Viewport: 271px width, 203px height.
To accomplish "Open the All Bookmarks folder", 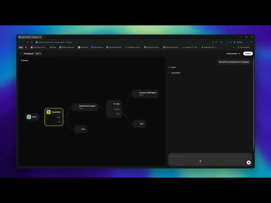I will click(x=244, y=47).
